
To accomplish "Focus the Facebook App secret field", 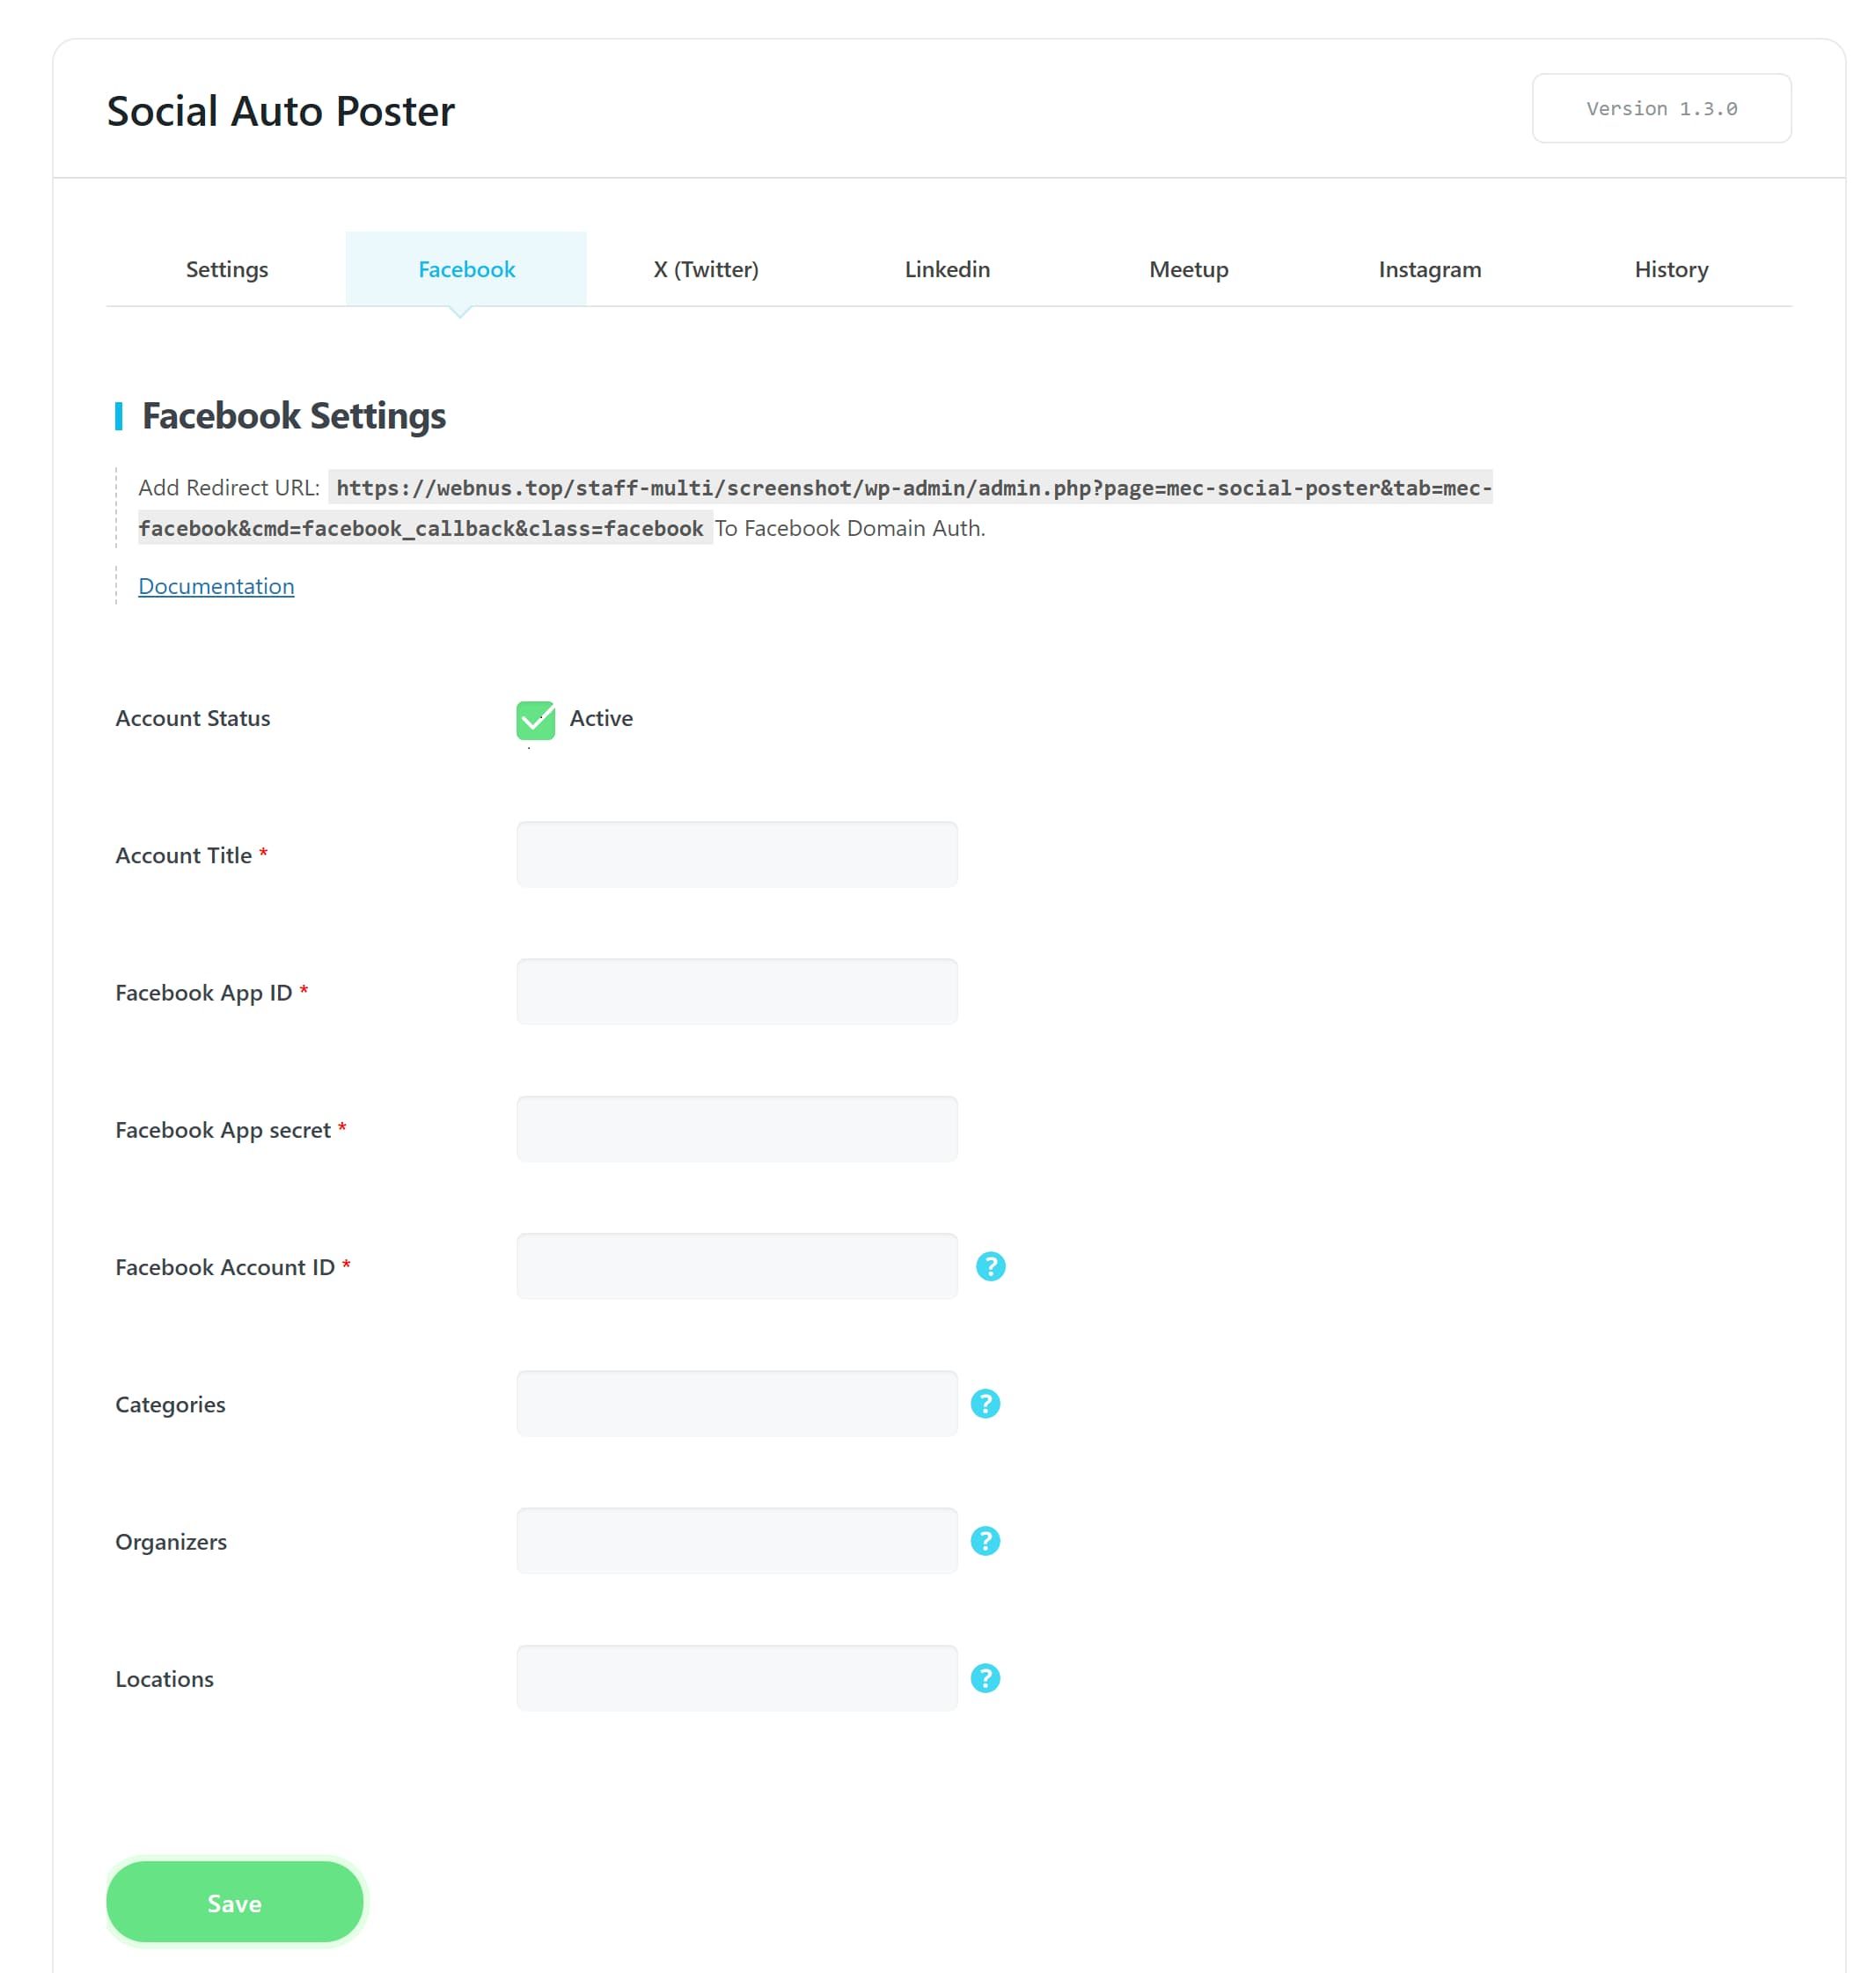I will (736, 1128).
